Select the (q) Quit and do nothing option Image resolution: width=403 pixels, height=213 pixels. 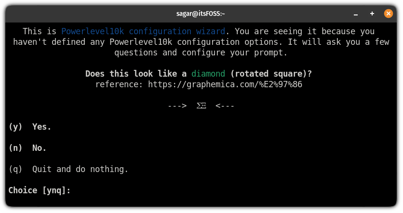coord(68,169)
